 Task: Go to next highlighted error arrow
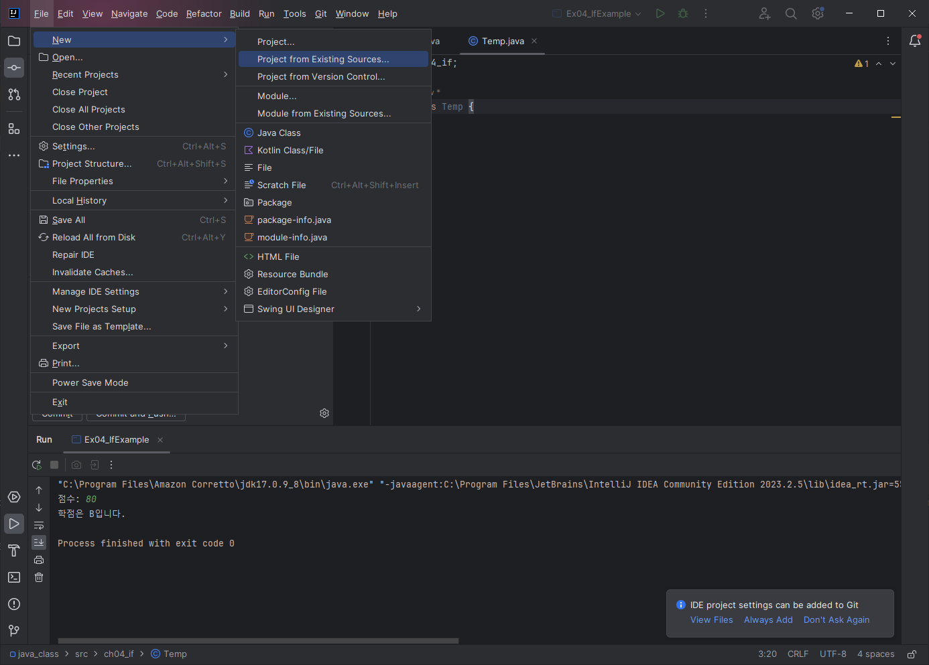pyautogui.click(x=893, y=64)
